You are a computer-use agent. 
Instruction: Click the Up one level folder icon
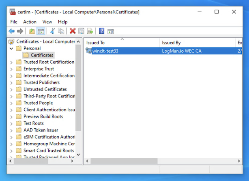(32, 31)
